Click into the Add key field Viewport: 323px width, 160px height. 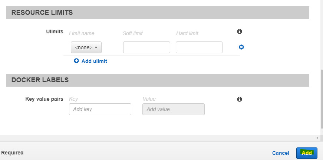pyautogui.click(x=100, y=109)
